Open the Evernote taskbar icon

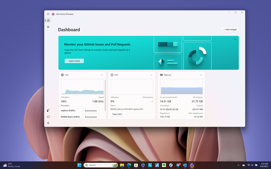click(164, 165)
